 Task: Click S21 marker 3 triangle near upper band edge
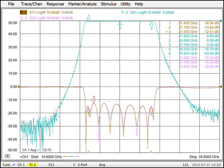pyautogui.click(x=151, y=23)
